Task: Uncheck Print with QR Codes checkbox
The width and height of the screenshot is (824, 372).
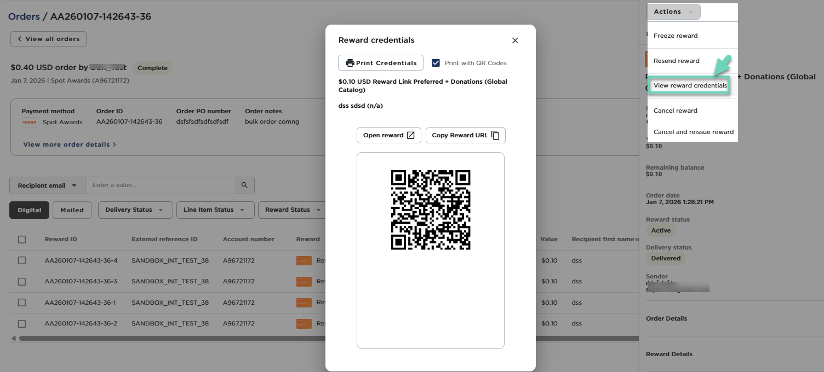Action: click(x=436, y=63)
